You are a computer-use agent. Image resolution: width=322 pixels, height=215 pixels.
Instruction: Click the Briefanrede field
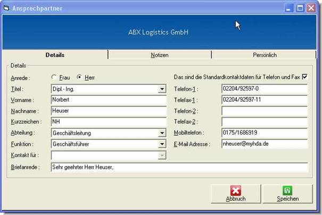179,167
